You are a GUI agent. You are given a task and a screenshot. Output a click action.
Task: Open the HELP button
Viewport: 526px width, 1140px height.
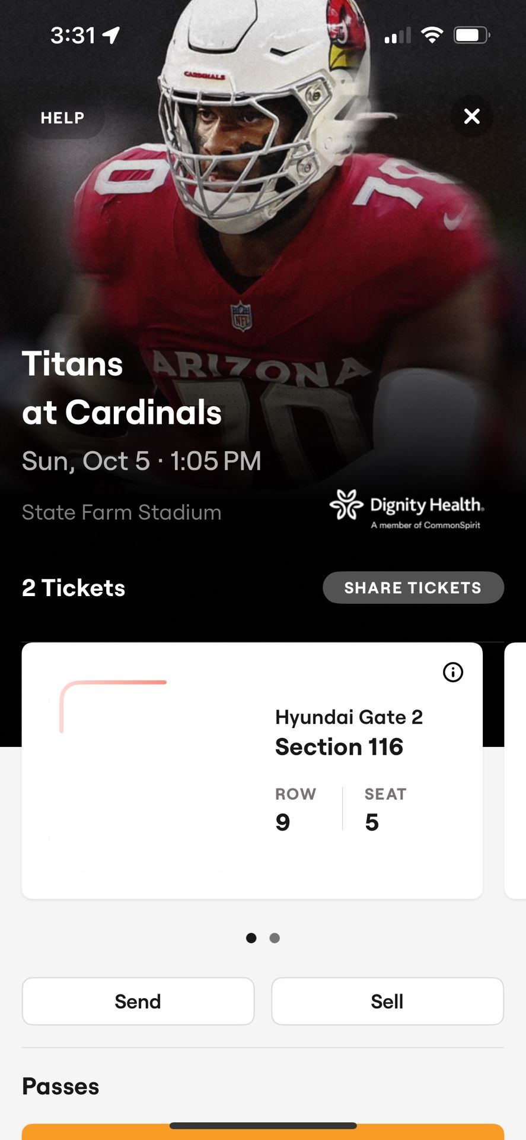[x=63, y=118]
